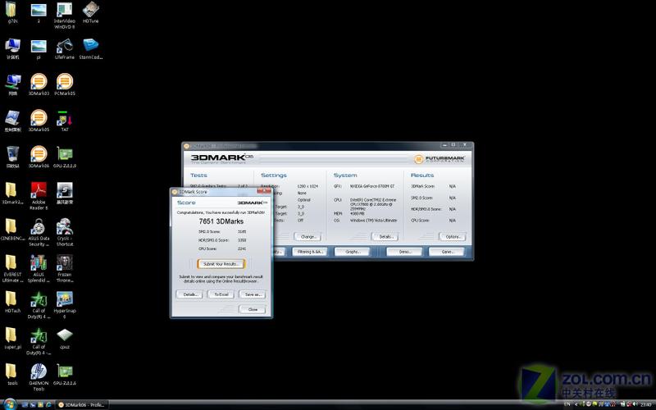Open the HyperSnap 6 shortcut

65,305
